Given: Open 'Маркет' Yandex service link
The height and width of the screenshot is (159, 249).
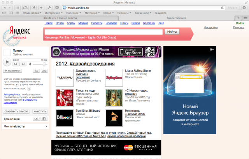Looking at the screenshot, I should (x=83, y=23).
